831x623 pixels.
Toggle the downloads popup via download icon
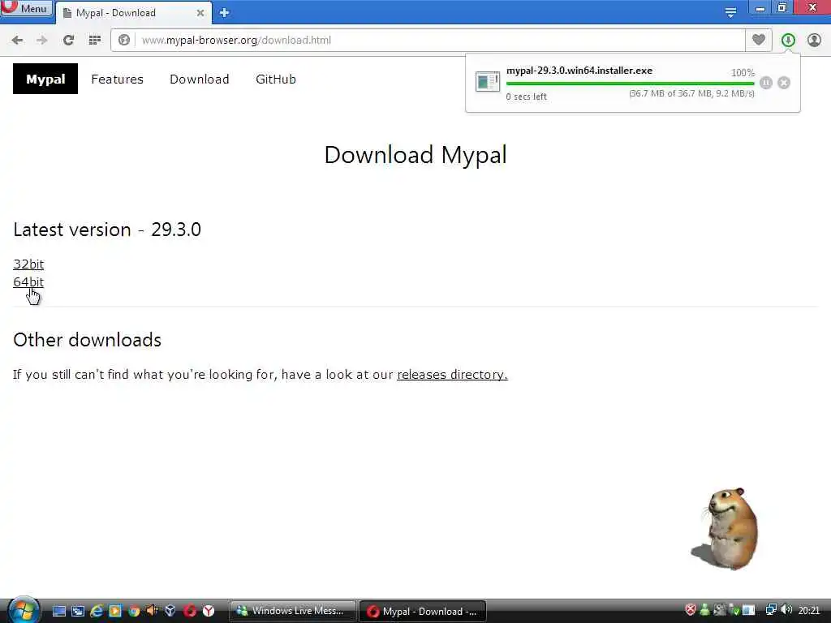[x=788, y=40]
